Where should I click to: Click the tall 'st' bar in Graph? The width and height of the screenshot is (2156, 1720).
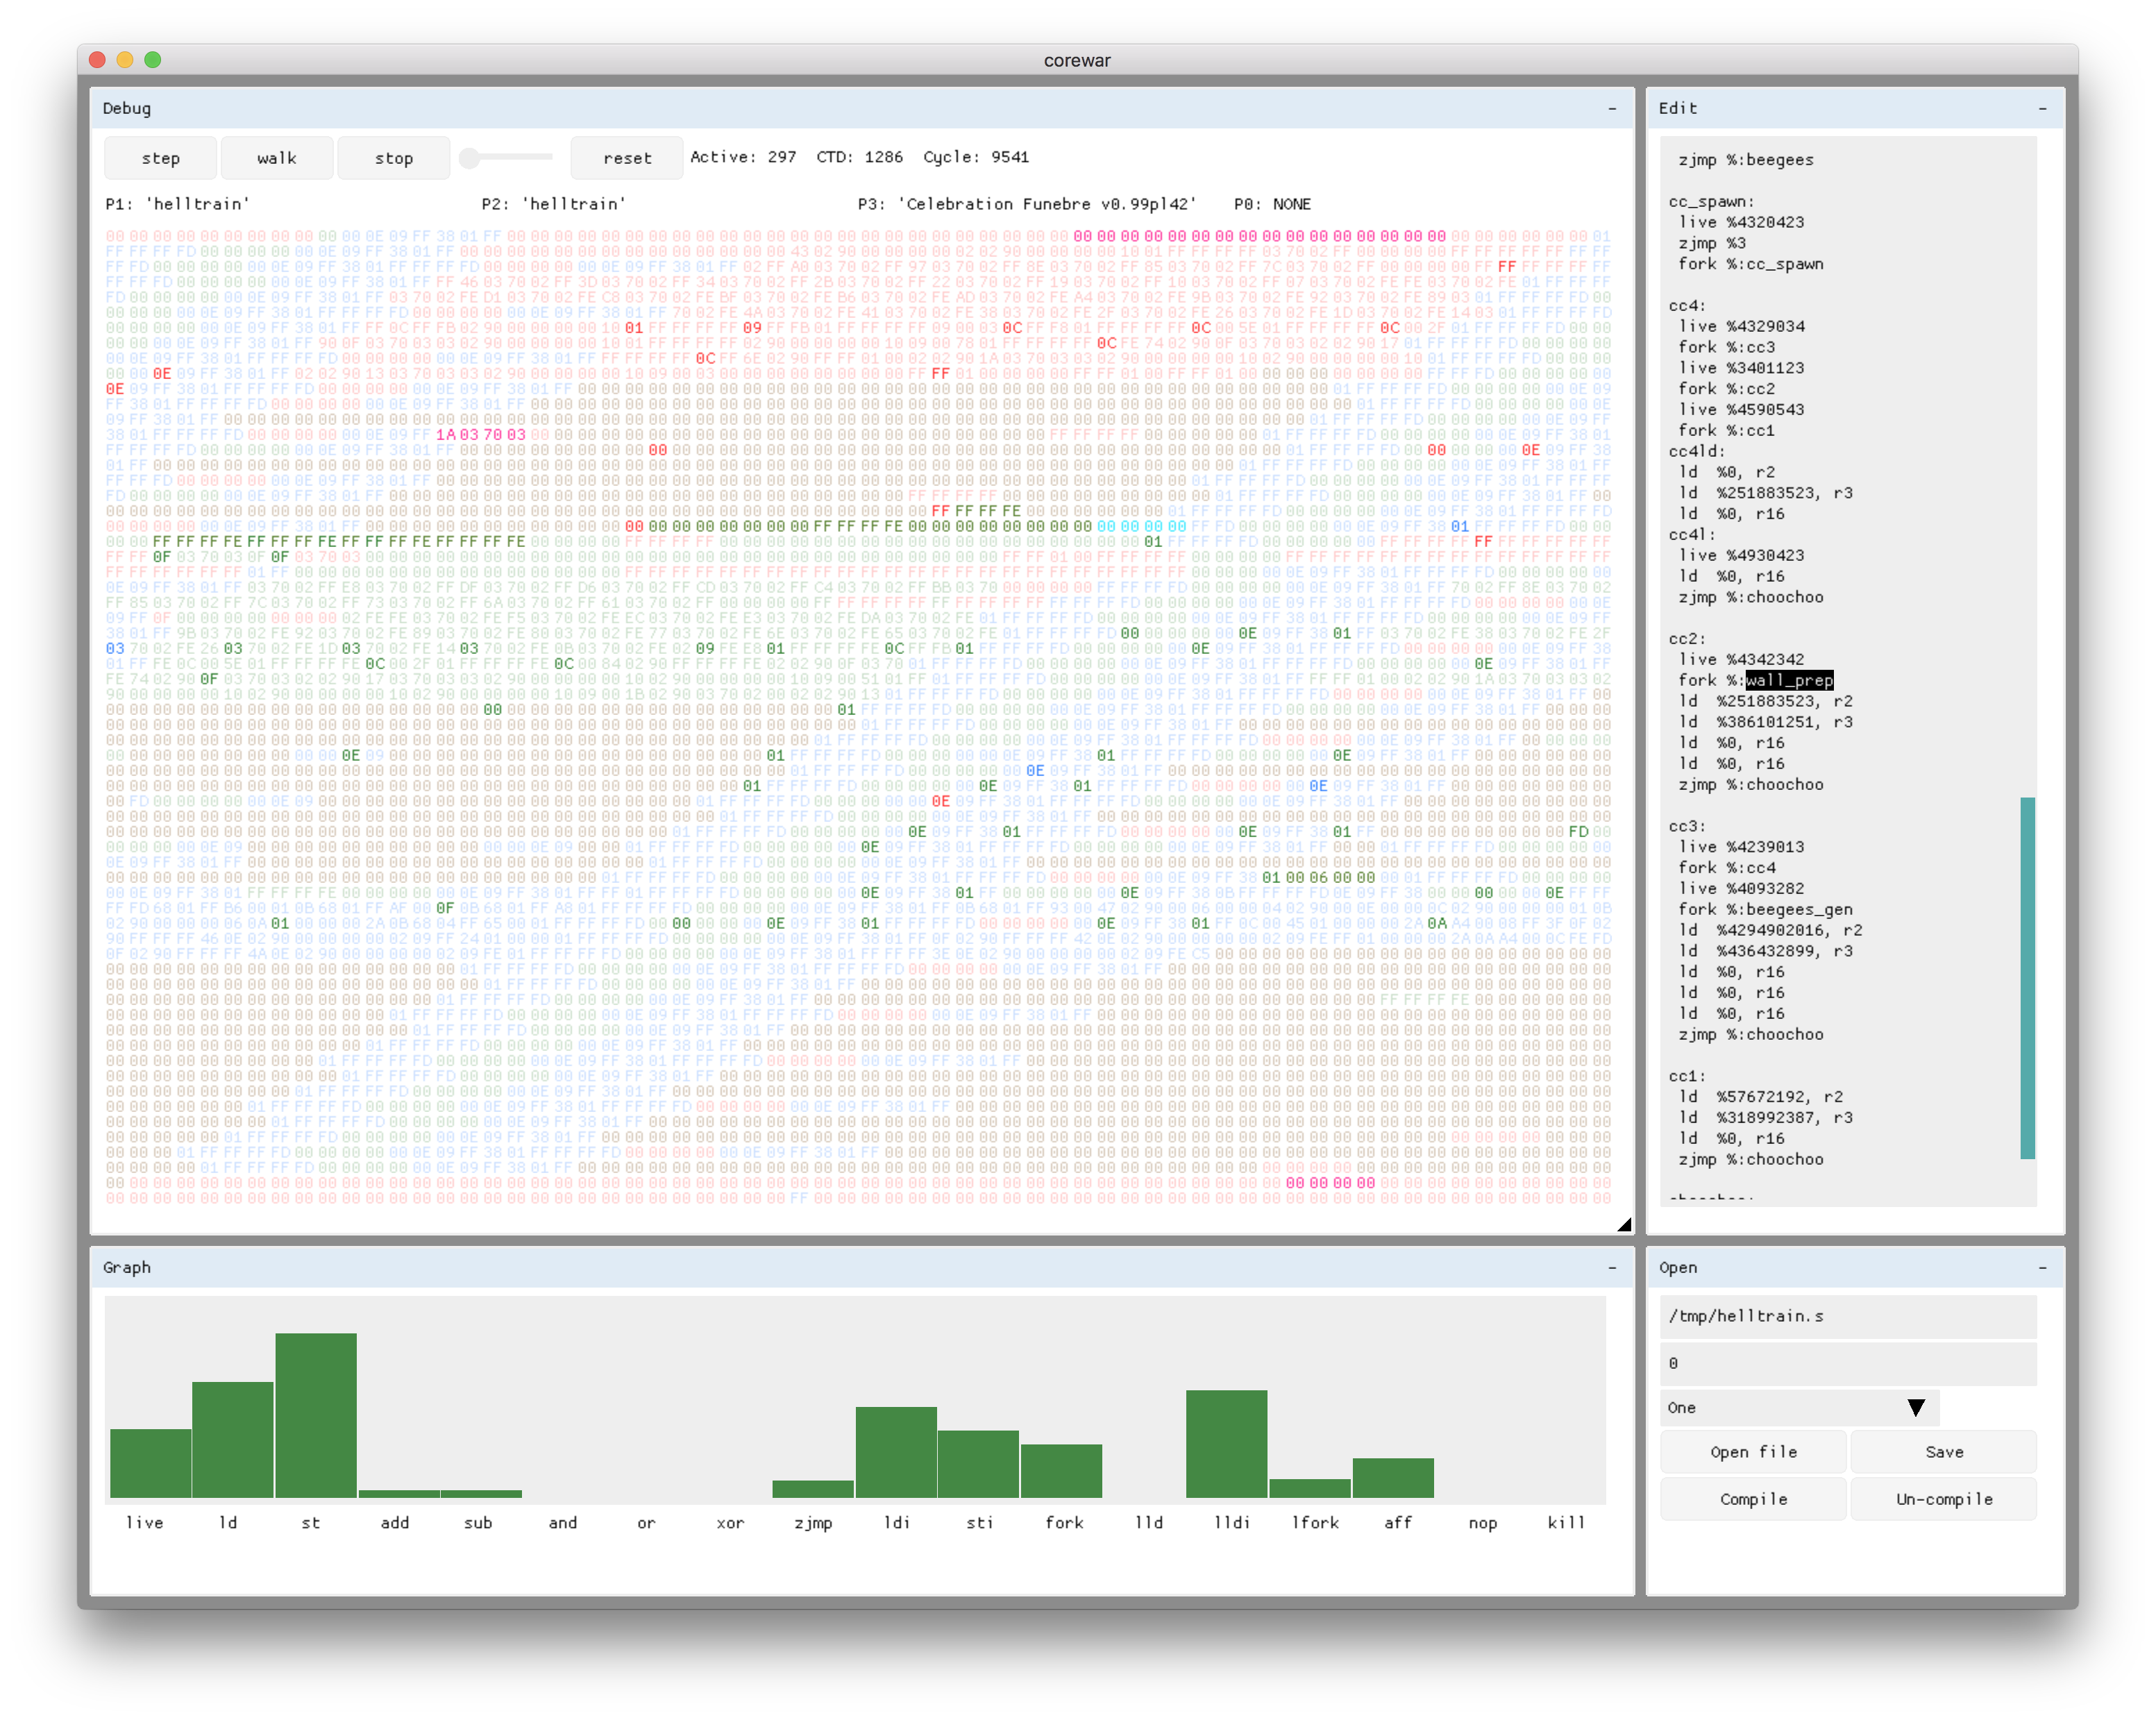(x=316, y=1415)
